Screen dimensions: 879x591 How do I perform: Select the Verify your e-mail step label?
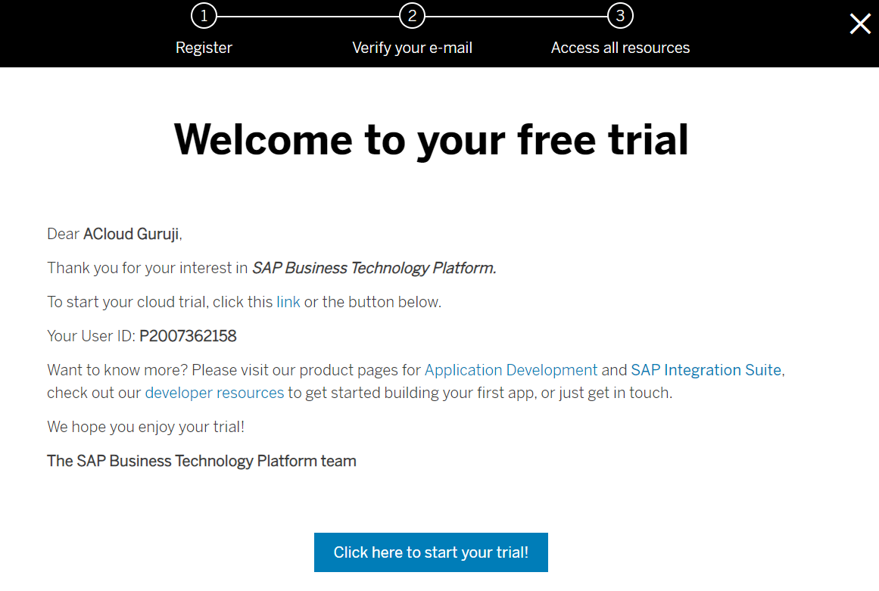pos(412,48)
